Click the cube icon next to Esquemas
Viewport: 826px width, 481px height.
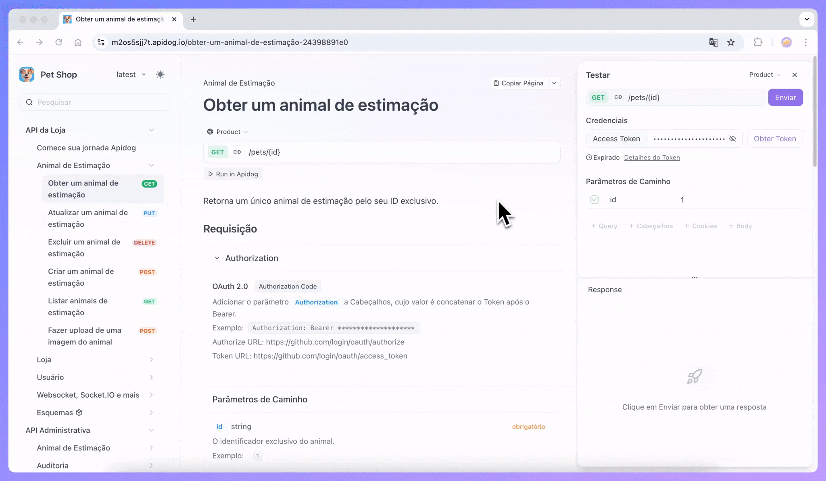(x=79, y=413)
